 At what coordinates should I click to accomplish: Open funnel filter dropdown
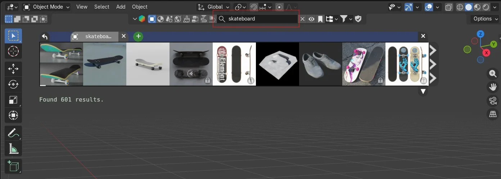(346, 19)
